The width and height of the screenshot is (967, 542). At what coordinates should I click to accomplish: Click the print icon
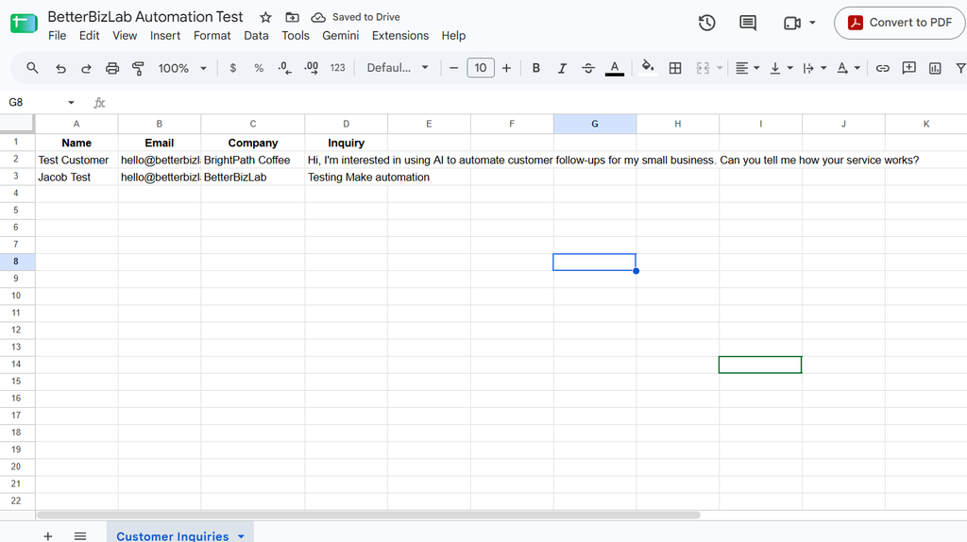pyautogui.click(x=112, y=68)
